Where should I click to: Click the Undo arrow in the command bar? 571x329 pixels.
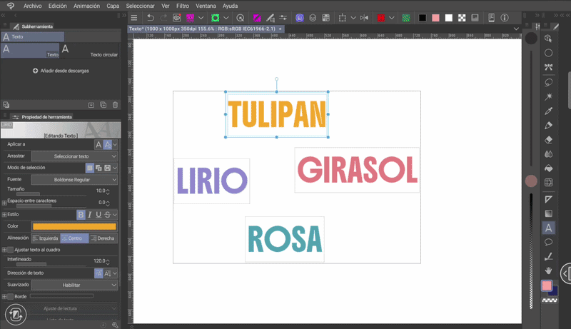click(150, 17)
